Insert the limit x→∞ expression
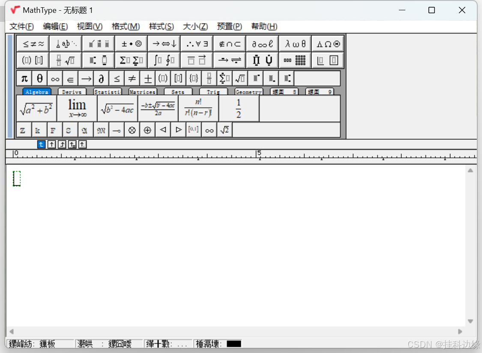The width and height of the screenshot is (482, 353). [77, 108]
